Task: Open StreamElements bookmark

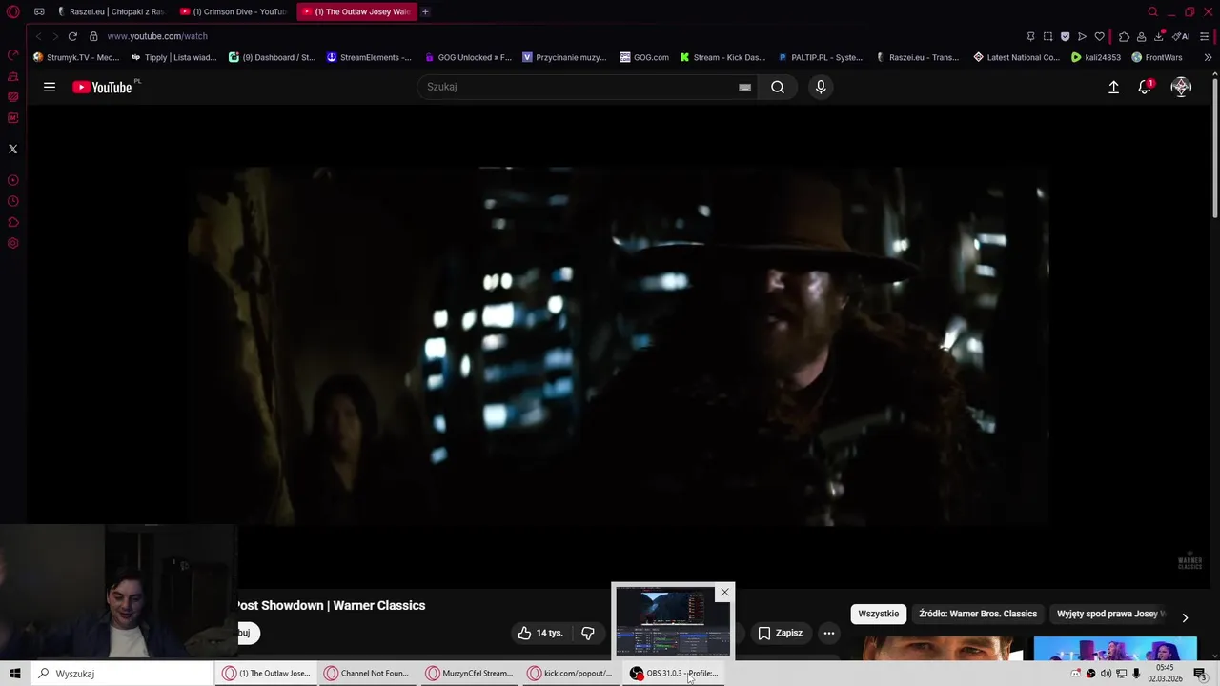Action: 369,57
